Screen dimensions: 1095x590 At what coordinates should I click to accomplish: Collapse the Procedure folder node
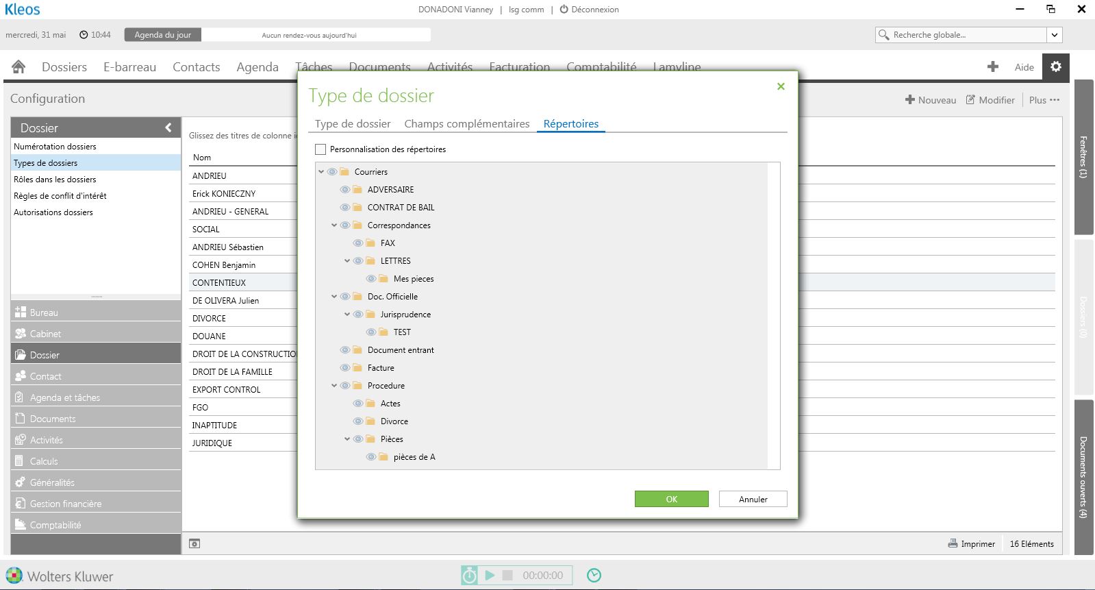point(334,386)
